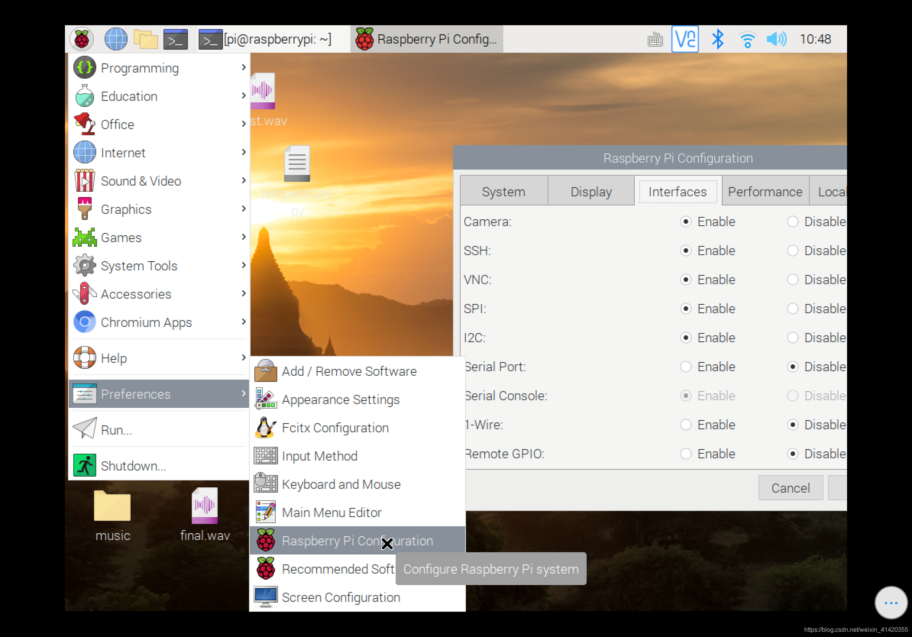Open the File Manager folder icon in the taskbar

[x=146, y=39]
